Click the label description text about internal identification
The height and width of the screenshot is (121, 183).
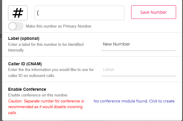(x=46, y=47)
